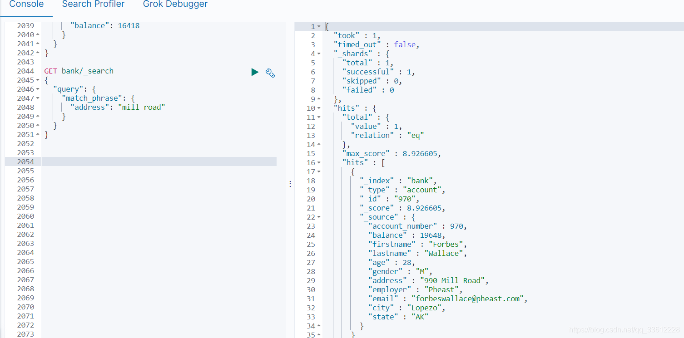Collapse the entire JSON response at line 1
Image resolution: width=684 pixels, height=338 pixels.
[x=319, y=26]
